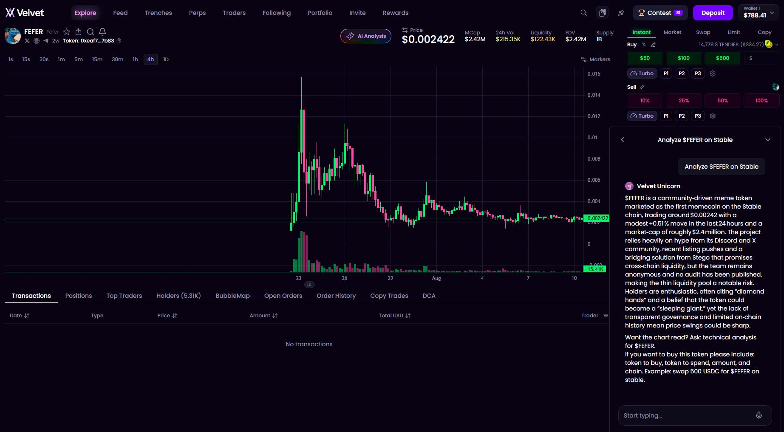Select Sell preset P1
The height and width of the screenshot is (432, 784).
pyautogui.click(x=666, y=116)
